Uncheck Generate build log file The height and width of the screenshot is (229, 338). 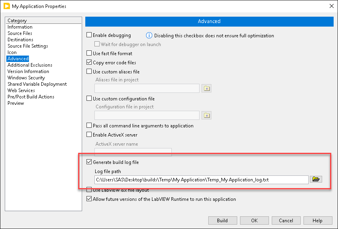[x=89, y=162]
